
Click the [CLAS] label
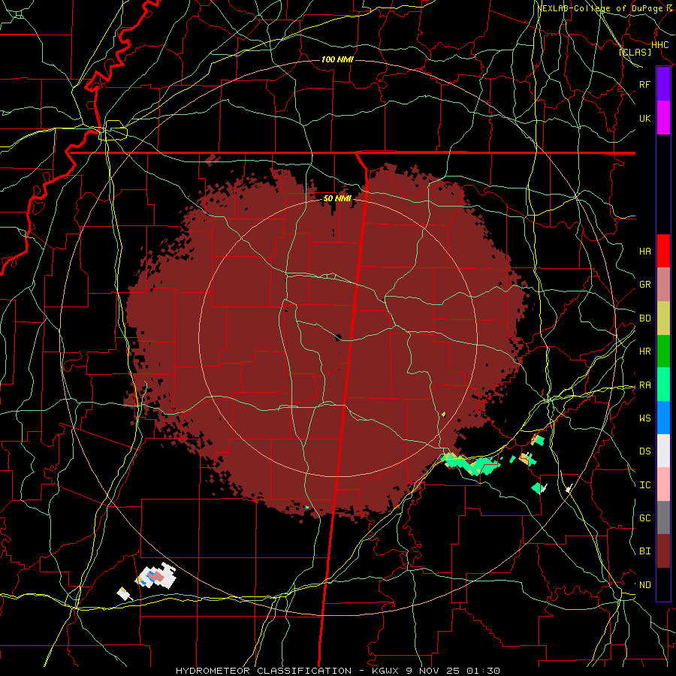point(635,52)
